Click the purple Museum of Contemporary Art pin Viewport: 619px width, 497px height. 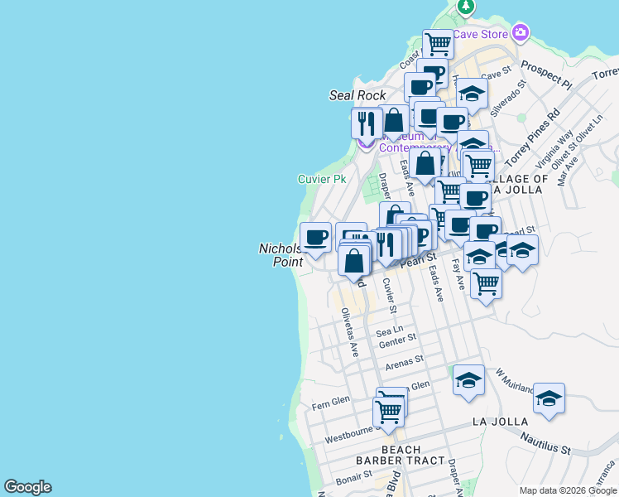(366, 146)
